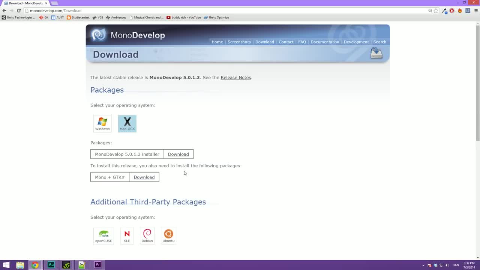Open the Documentation navigation item
480x270 pixels.
[x=325, y=42]
